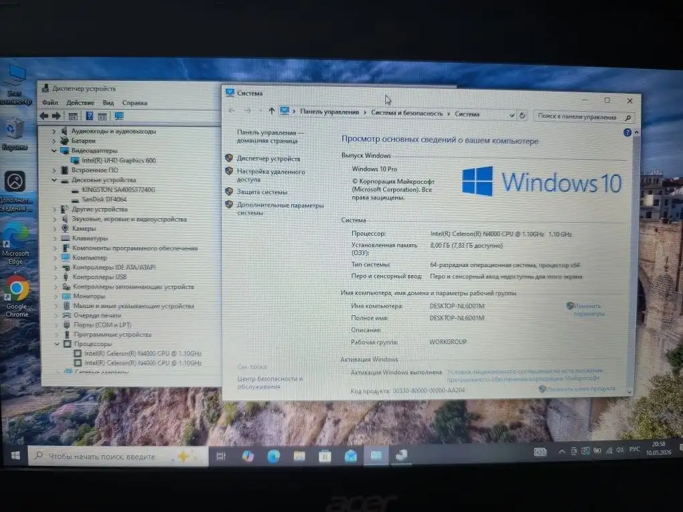Select Звуковые, игровые и видеоустройства row
This screenshot has height=512, width=683.
pyautogui.click(x=129, y=219)
